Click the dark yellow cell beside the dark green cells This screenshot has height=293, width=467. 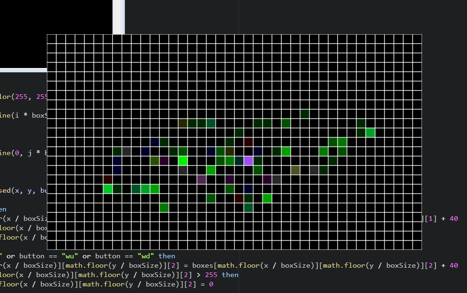point(183,123)
